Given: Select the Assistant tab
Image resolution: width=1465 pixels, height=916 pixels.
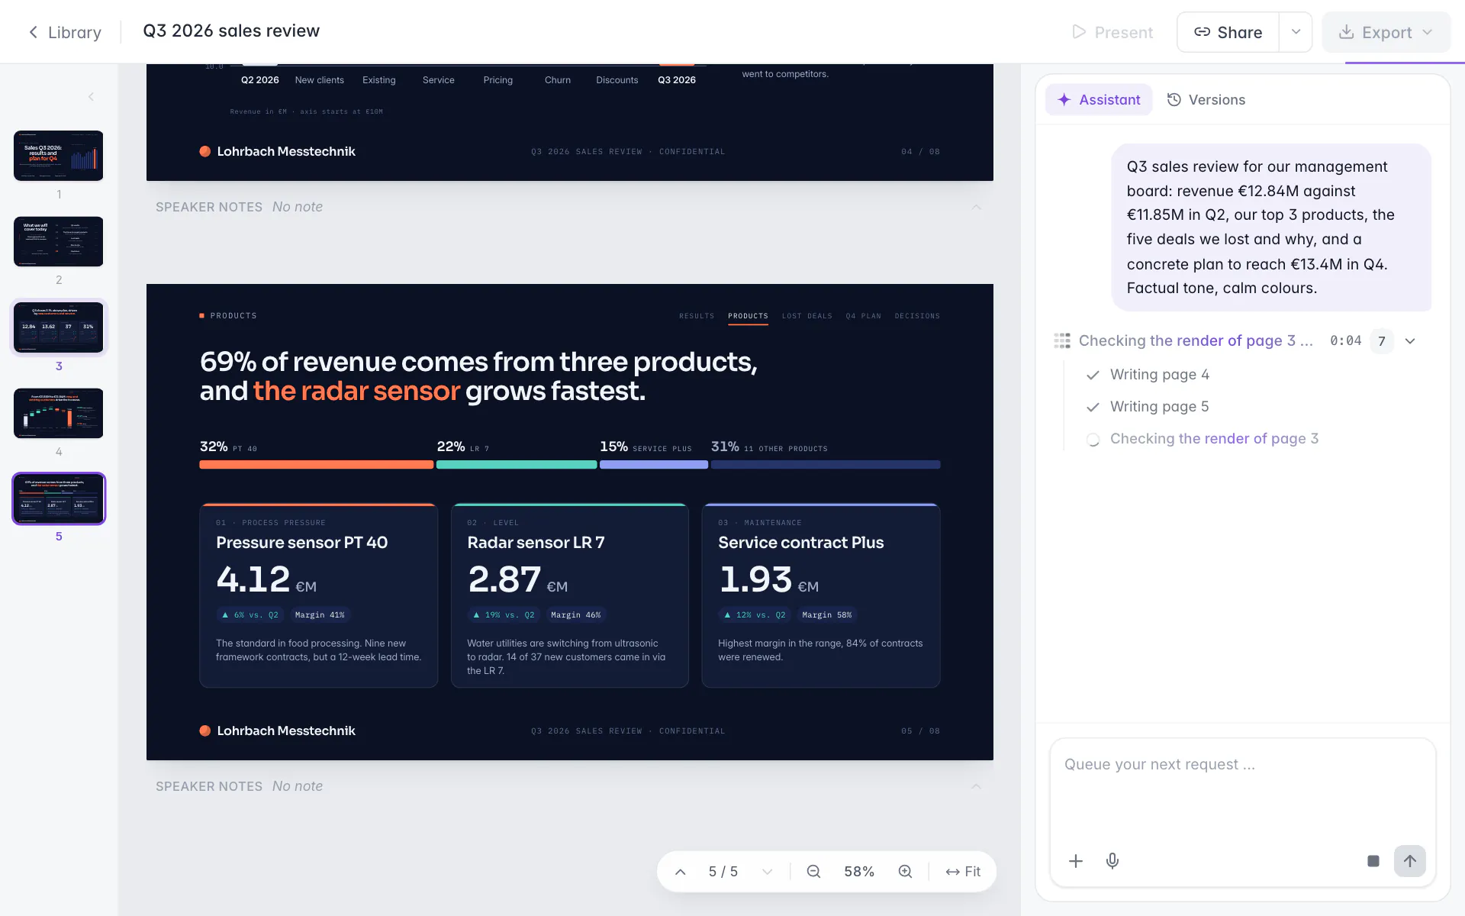Looking at the screenshot, I should coord(1099,100).
